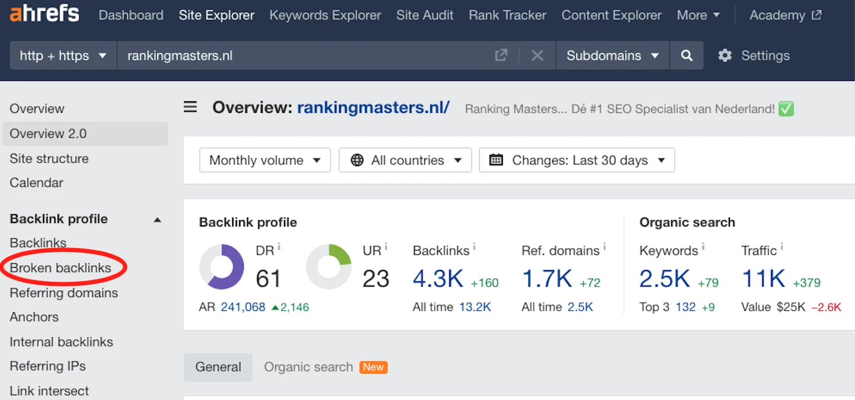Viewport: 855px width, 400px height.
Task: Open Backlinks report in sidebar
Action: (x=38, y=243)
